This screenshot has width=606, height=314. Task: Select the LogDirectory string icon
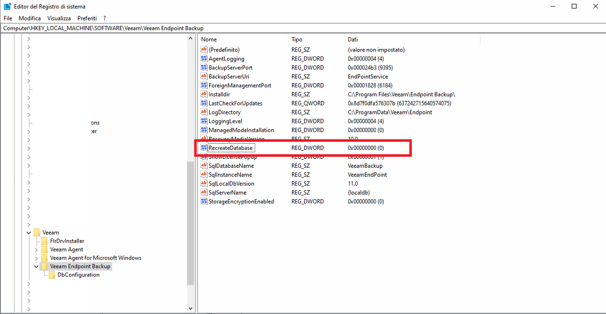[204, 112]
